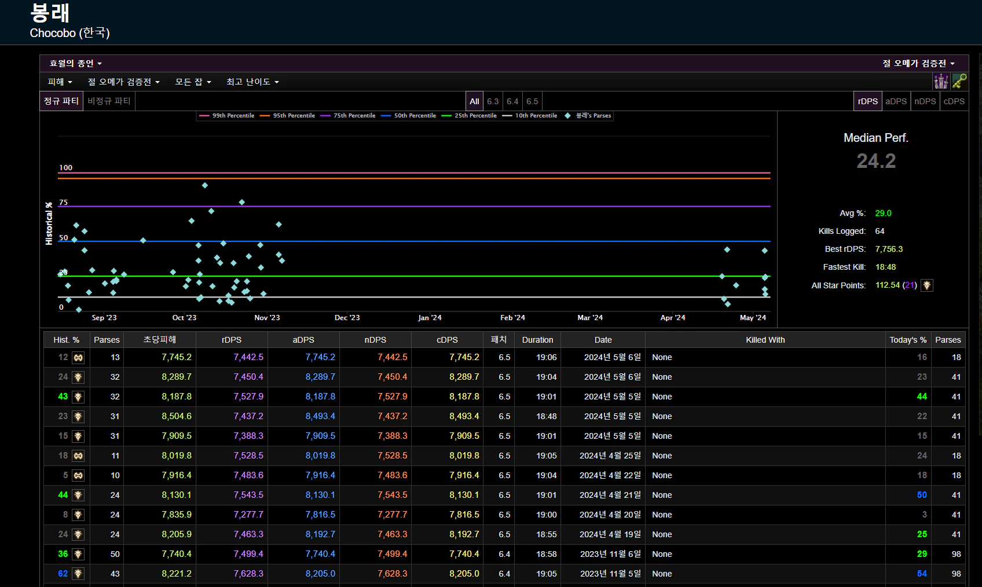
Task: Toggle 75th Percentile legend entry
Action: click(348, 116)
